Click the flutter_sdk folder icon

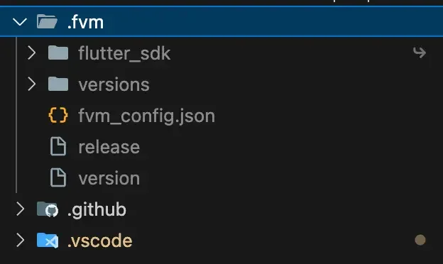pos(58,53)
